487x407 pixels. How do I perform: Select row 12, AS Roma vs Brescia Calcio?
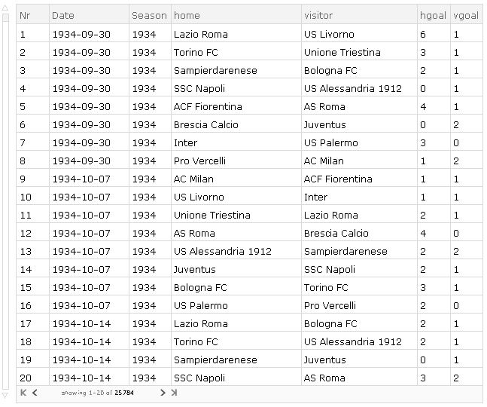click(249, 233)
